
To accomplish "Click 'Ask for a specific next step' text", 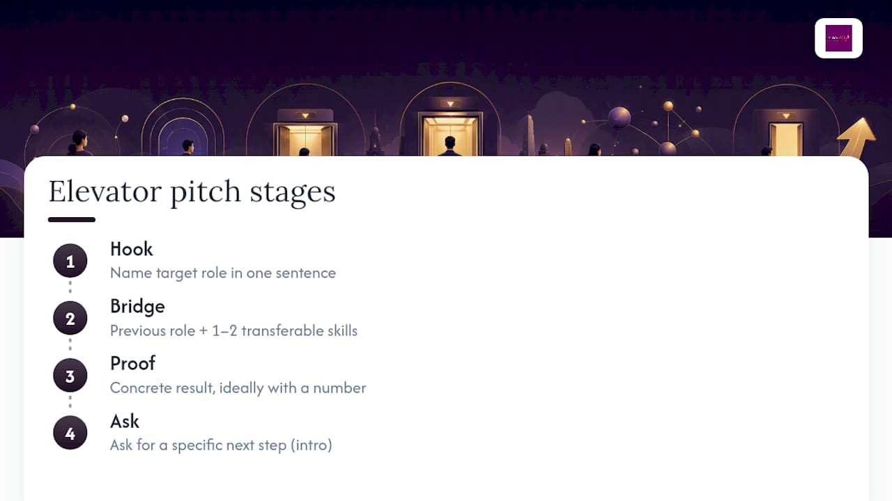I will 198,445.
